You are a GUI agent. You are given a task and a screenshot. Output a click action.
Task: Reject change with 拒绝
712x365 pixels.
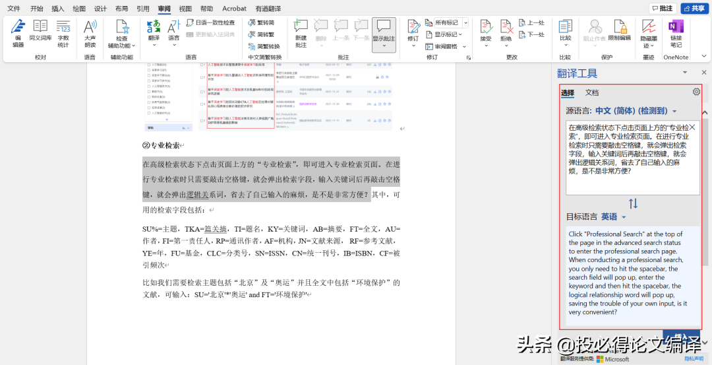pos(506,33)
